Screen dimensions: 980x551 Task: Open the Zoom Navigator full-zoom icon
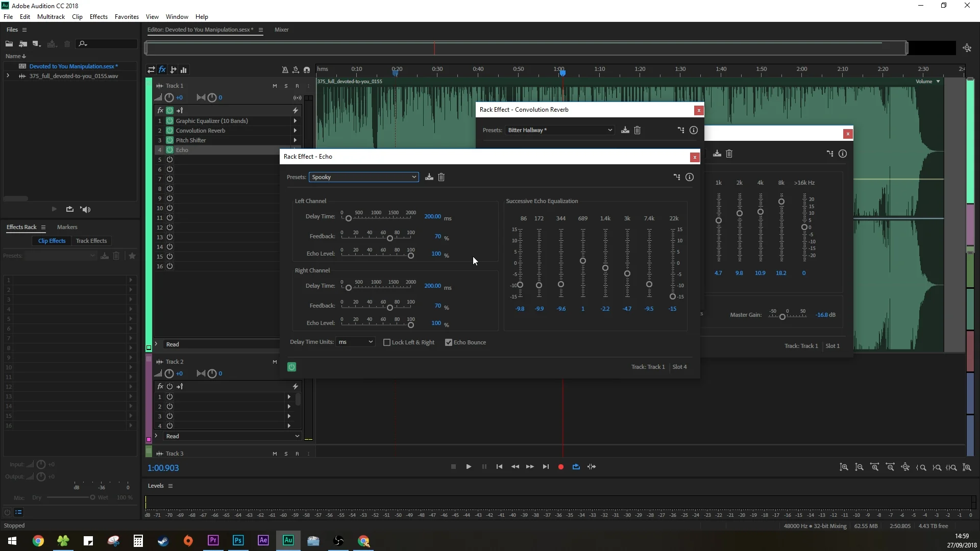(x=967, y=48)
